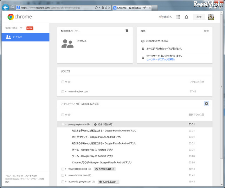Image resolution: width=225 pixels, height=188 pixels.
Task: Click the refresh icon in address bar
Action: point(106,8)
